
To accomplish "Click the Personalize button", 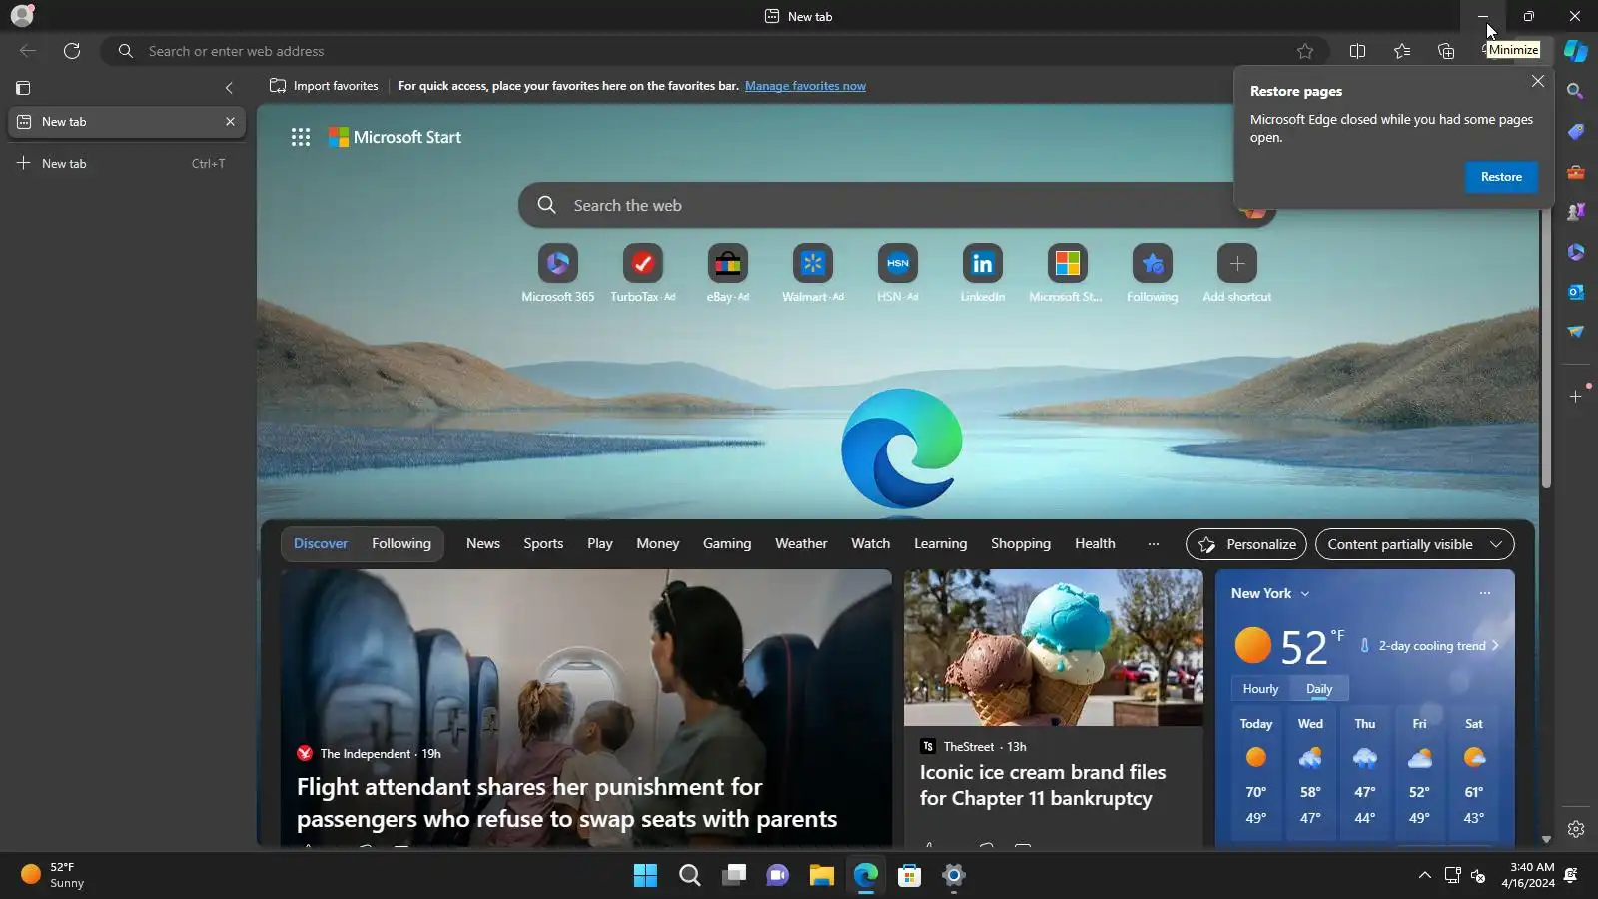I will tap(1246, 544).
